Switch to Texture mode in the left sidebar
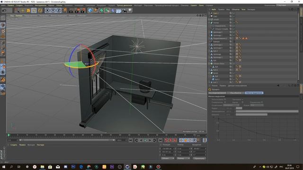Viewport: 303px width, 170px height. tap(3, 31)
